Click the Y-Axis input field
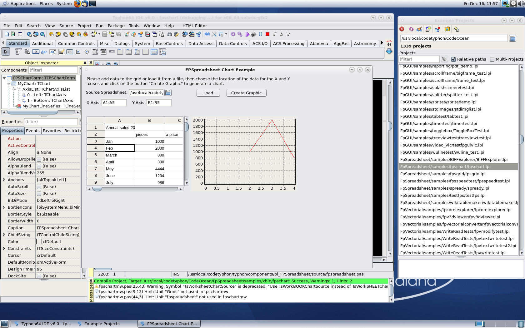Viewport: 525px width, 328px height. click(159, 103)
